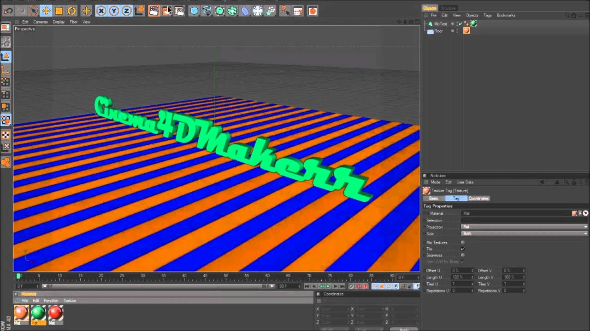590x331 pixels.
Task: Click the context help question-mark icon
Action: tap(285, 11)
